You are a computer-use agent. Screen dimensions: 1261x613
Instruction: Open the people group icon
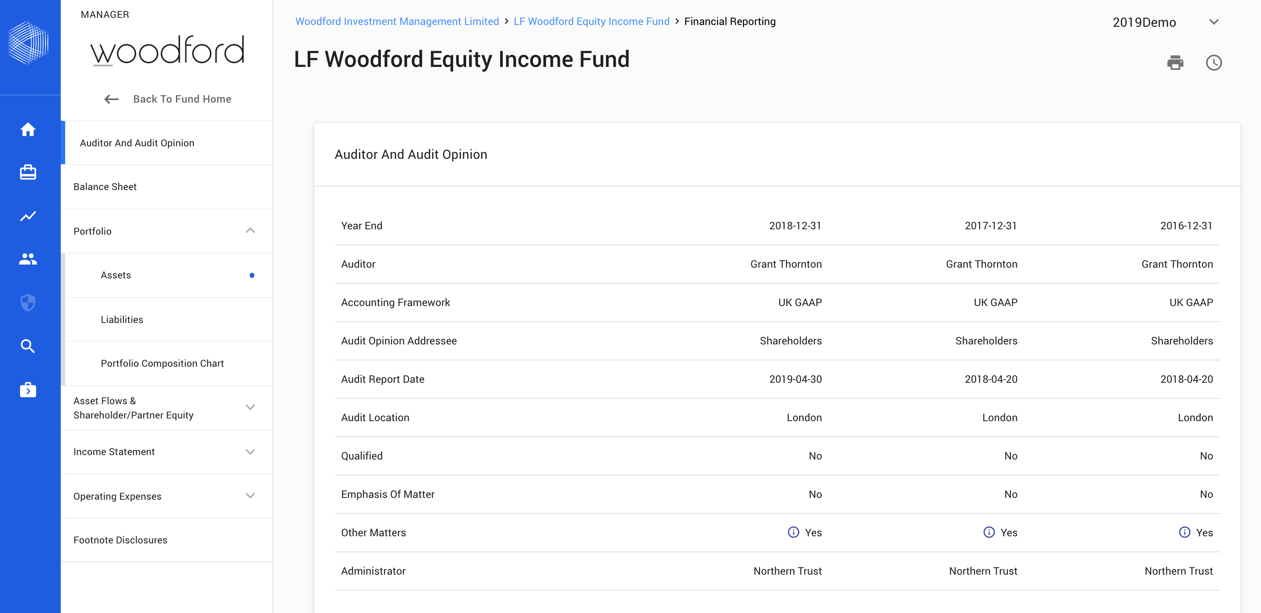[x=28, y=259]
